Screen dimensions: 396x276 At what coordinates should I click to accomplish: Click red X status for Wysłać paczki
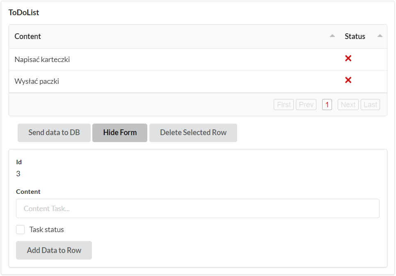[x=348, y=80]
